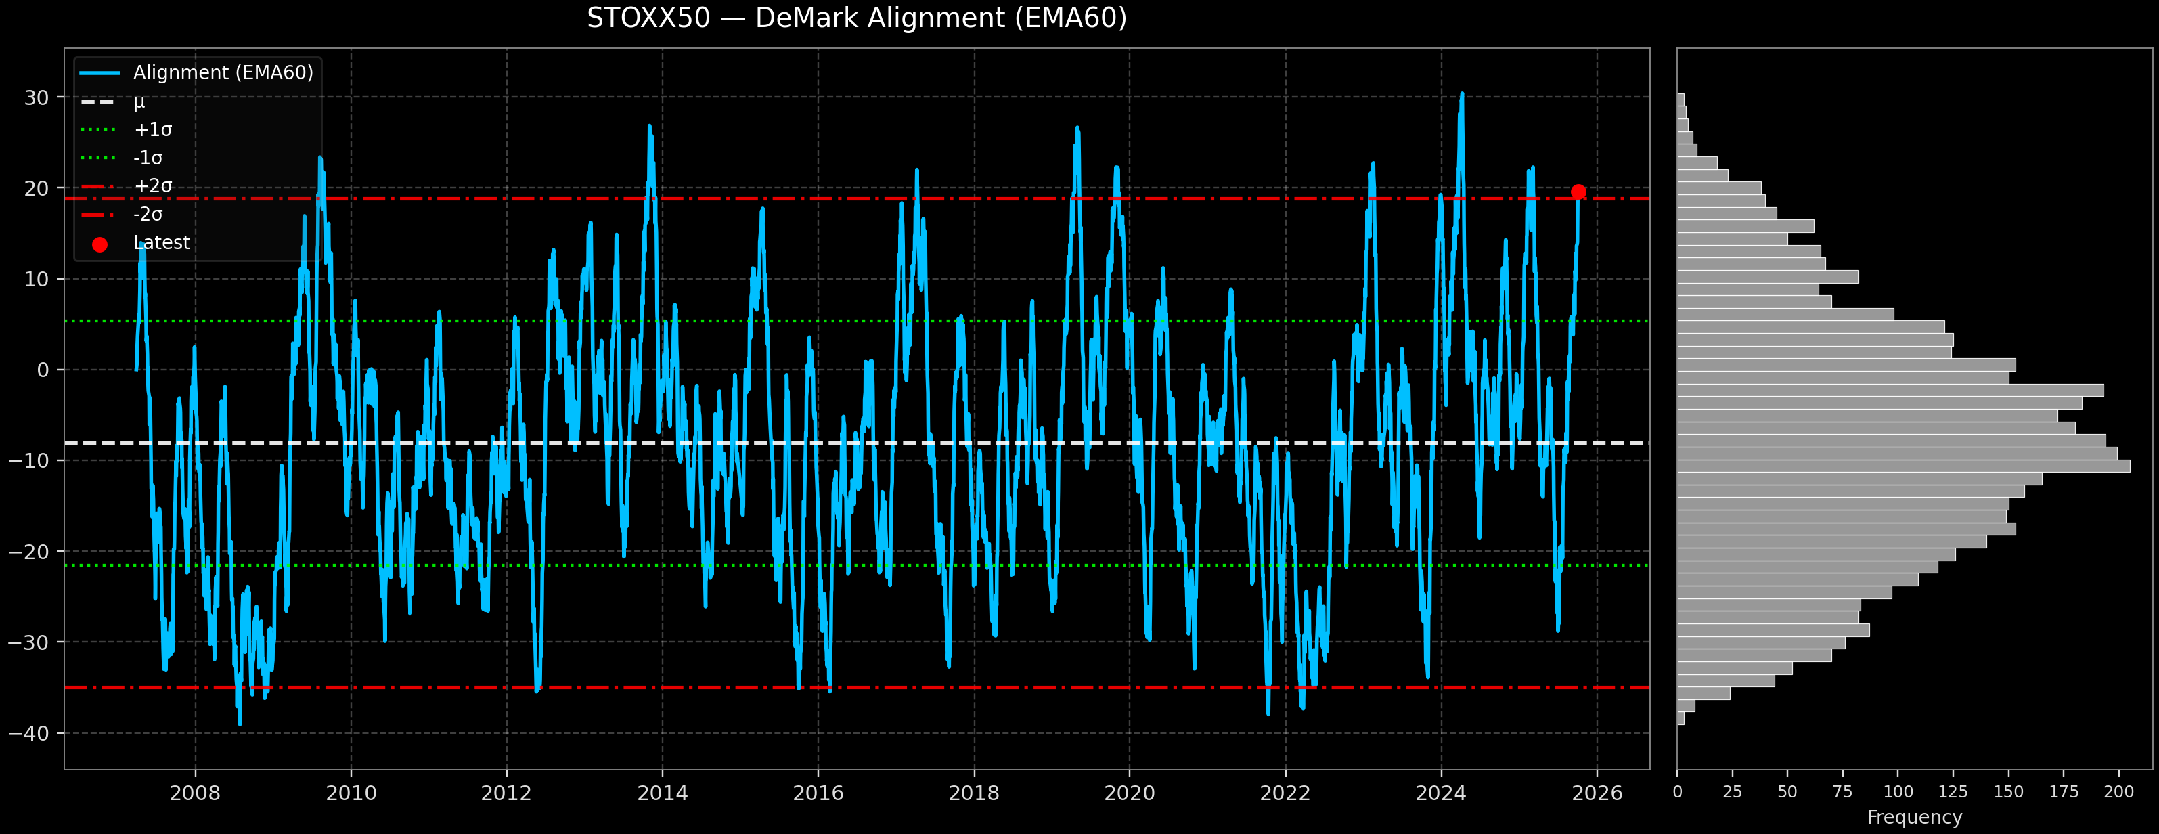
Task: Click the 30 y-axis tick label
Action: point(37,98)
